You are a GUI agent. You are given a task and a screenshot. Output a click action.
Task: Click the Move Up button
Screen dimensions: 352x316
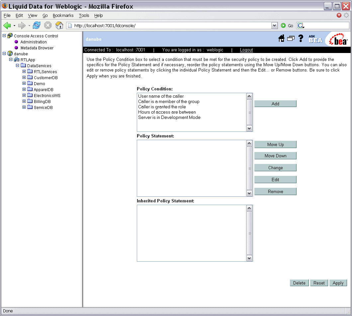pos(275,144)
